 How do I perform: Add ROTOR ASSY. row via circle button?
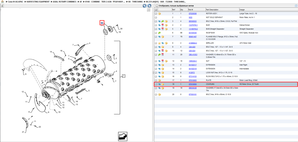click(x=156, y=14)
